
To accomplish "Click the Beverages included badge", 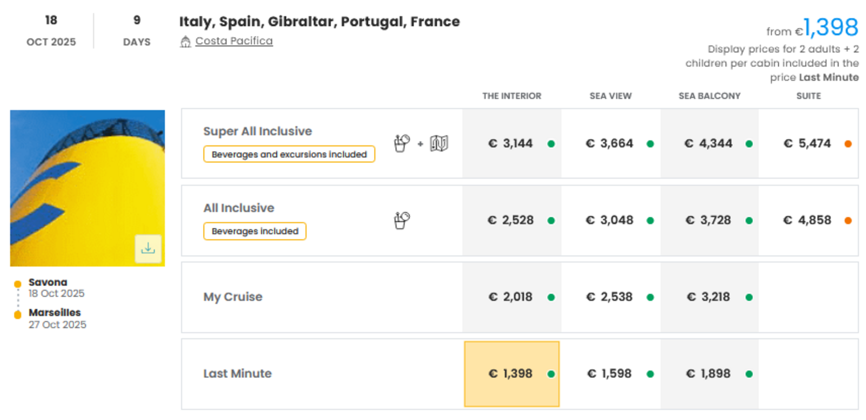I will pyautogui.click(x=255, y=231).
